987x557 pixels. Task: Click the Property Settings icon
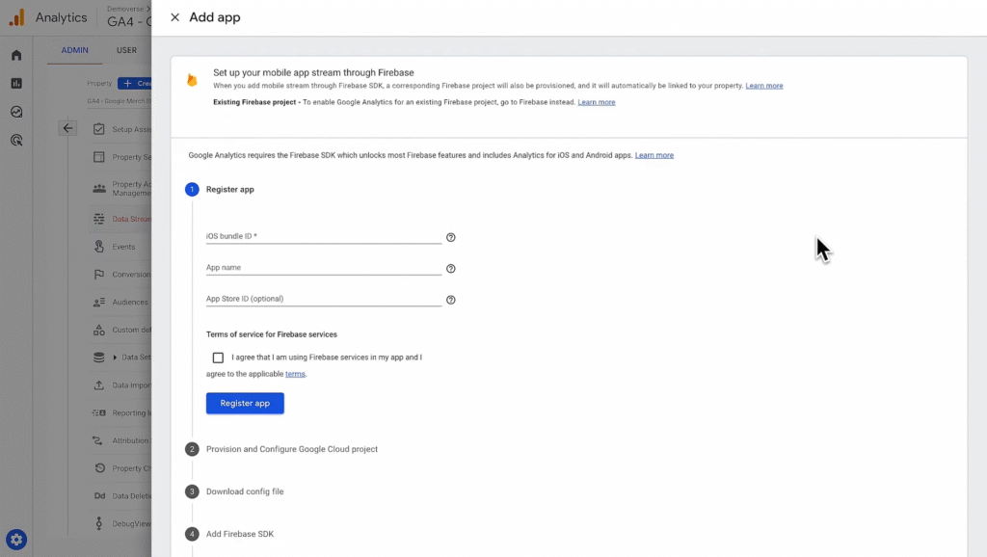pos(99,157)
